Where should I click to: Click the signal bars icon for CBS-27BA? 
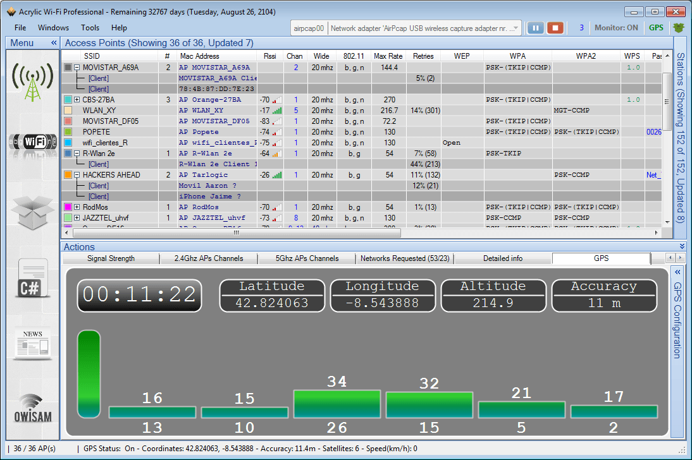tap(276, 100)
